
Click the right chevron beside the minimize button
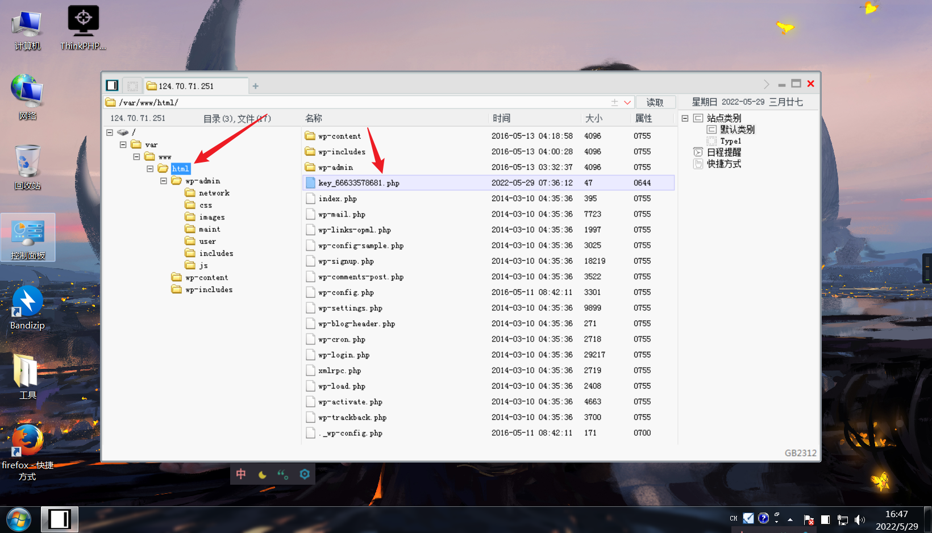(766, 84)
